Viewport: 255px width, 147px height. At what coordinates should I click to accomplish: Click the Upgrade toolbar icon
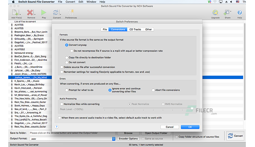coord(215,12)
